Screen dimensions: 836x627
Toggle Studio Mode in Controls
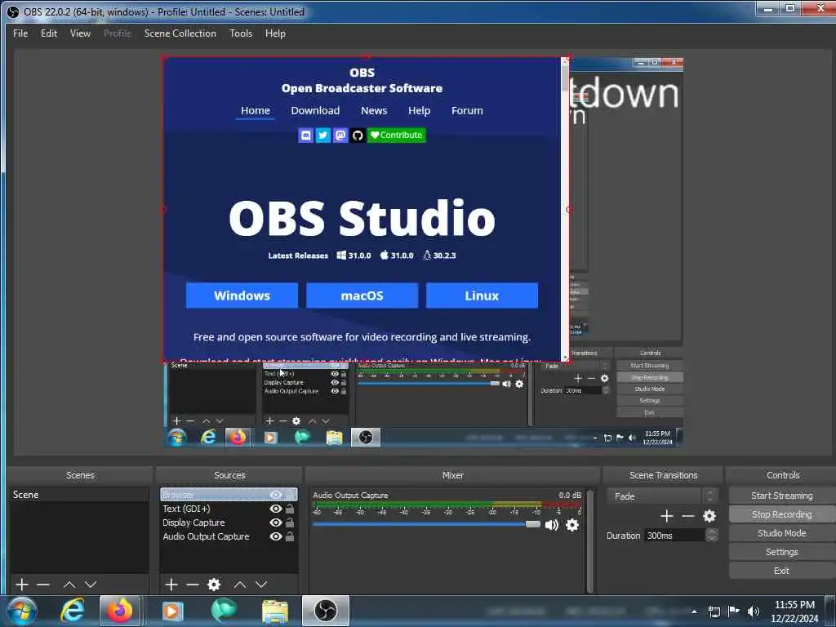781,533
